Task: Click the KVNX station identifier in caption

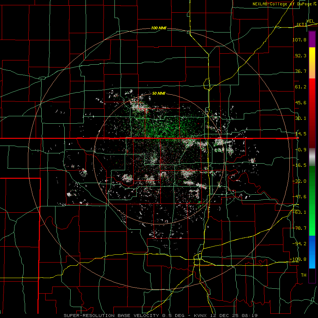Action: [201, 316]
